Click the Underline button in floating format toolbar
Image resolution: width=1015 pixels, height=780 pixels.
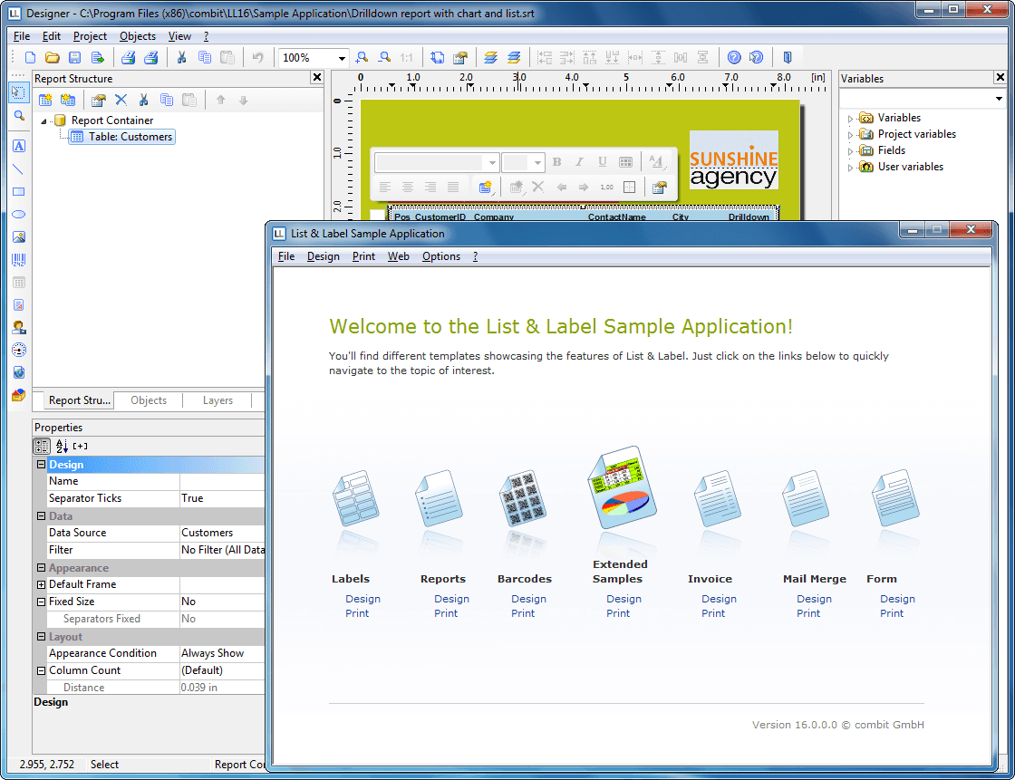click(602, 162)
